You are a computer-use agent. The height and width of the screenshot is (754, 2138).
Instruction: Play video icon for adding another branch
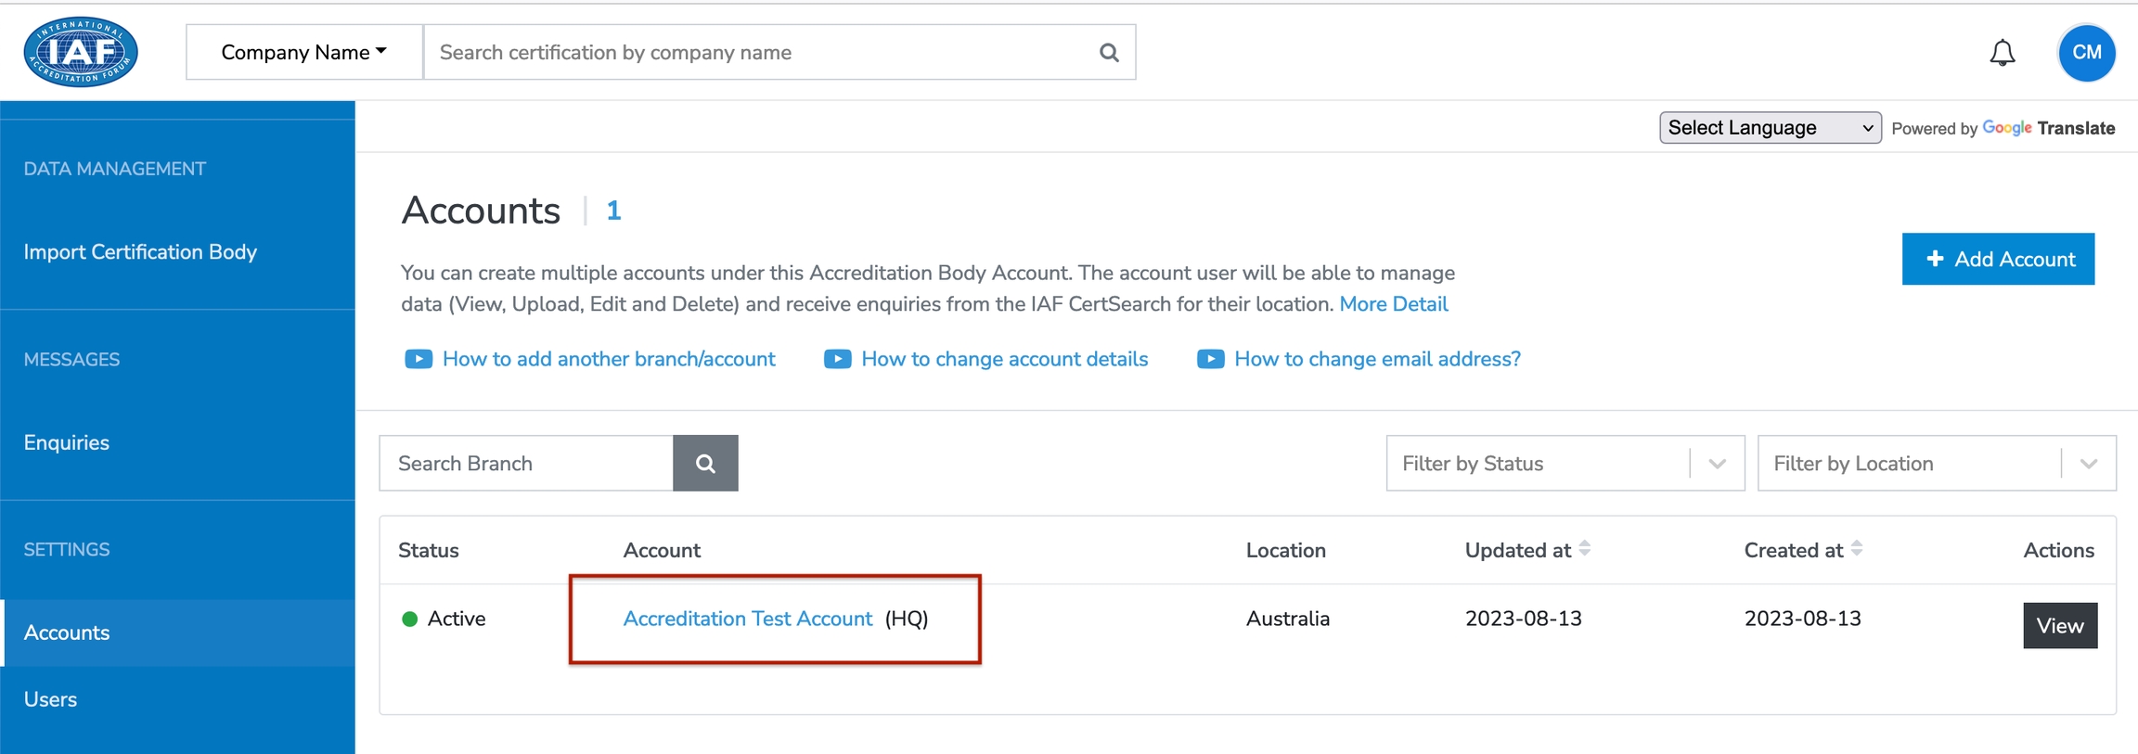(x=419, y=359)
